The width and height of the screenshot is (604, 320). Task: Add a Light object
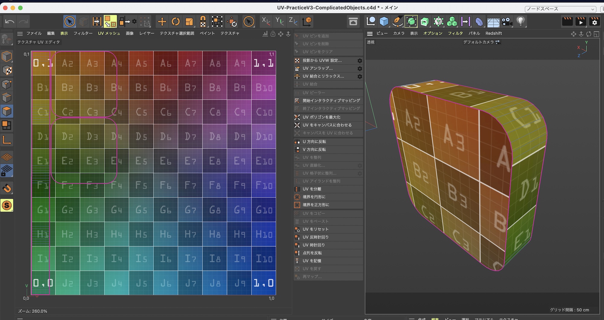point(521,22)
